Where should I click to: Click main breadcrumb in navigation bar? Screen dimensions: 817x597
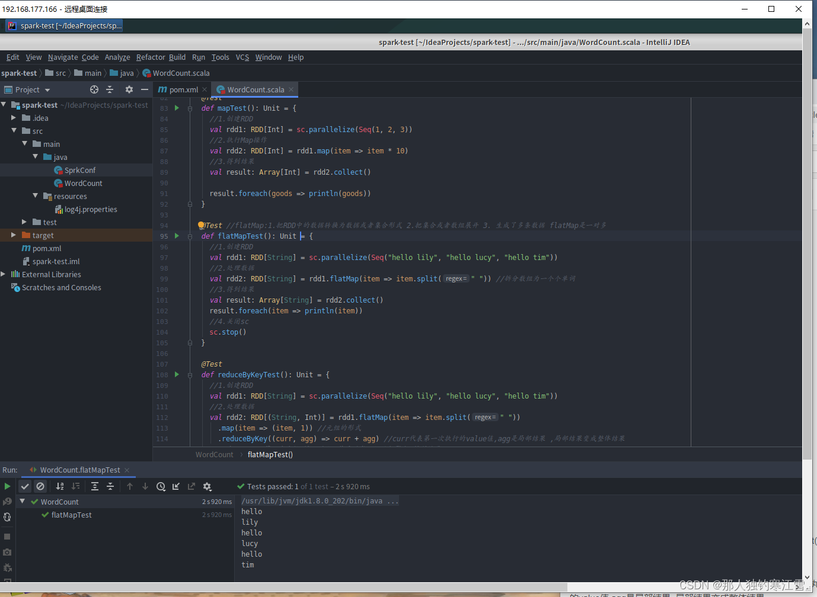tap(88, 73)
